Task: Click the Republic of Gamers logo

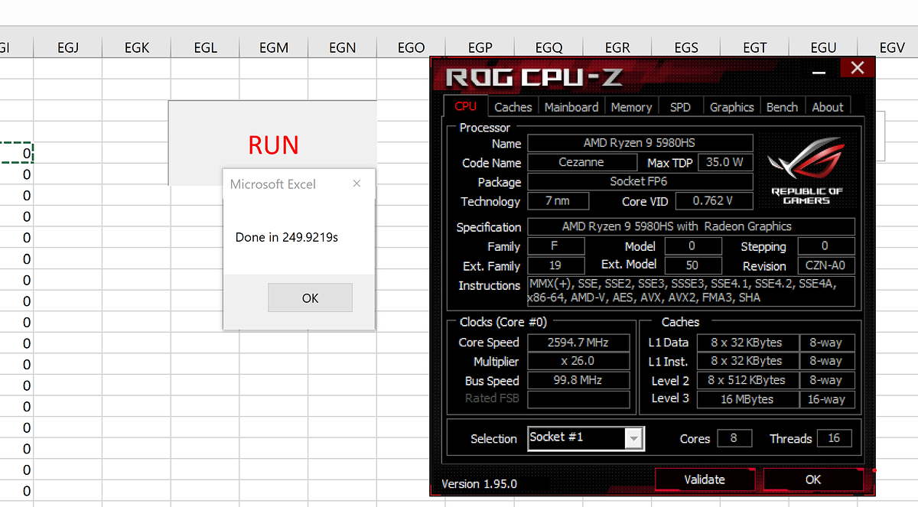Action: click(806, 171)
